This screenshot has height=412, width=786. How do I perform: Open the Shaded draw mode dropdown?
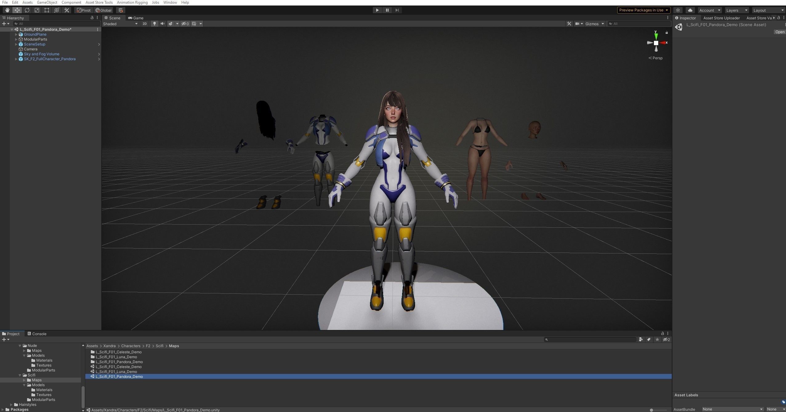[120, 24]
